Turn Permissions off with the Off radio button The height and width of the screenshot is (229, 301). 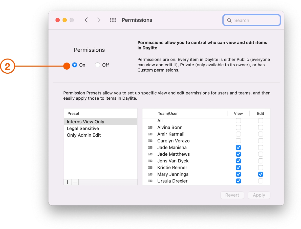point(98,65)
